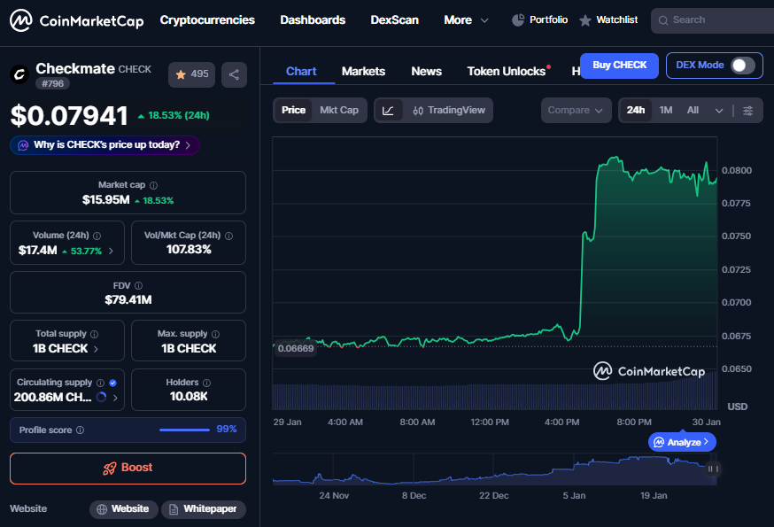Image resolution: width=774 pixels, height=527 pixels.
Task: Select the Price chart toggle
Action: 293,110
